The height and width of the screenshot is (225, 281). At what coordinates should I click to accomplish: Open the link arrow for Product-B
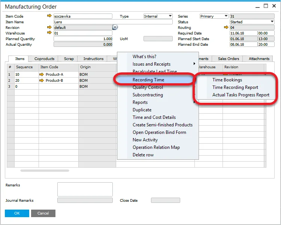(x=42, y=80)
